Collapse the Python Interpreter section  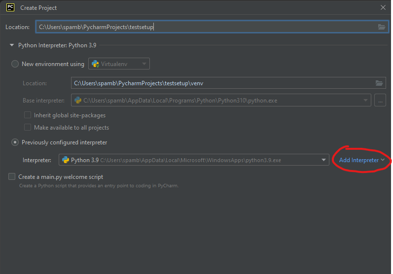coord(12,45)
